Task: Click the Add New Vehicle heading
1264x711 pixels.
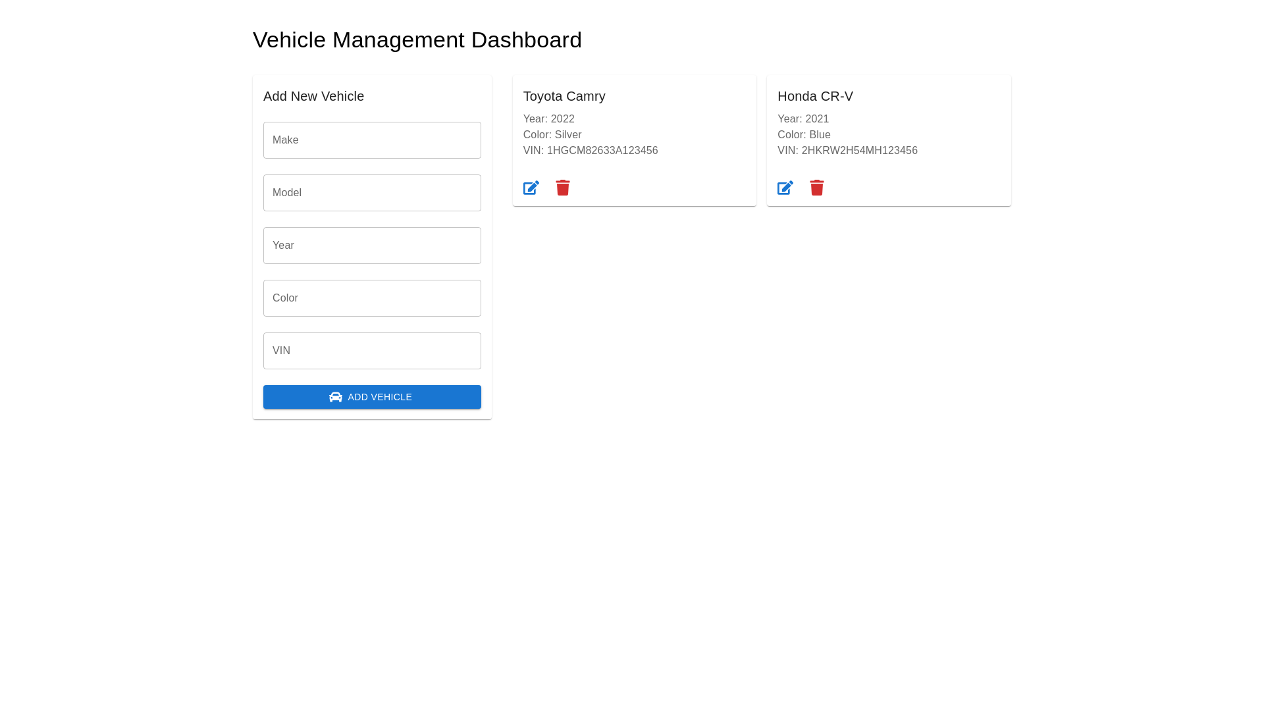Action: pyautogui.click(x=313, y=96)
